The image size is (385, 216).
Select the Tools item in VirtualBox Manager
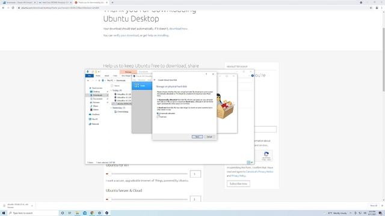pyautogui.click(x=142, y=86)
